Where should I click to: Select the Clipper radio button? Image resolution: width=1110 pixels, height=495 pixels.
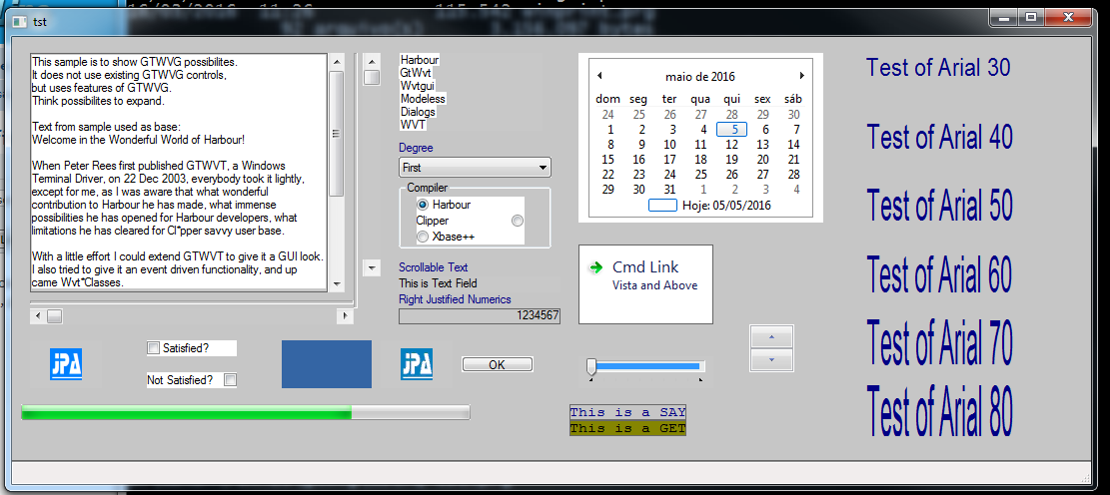[x=517, y=221]
